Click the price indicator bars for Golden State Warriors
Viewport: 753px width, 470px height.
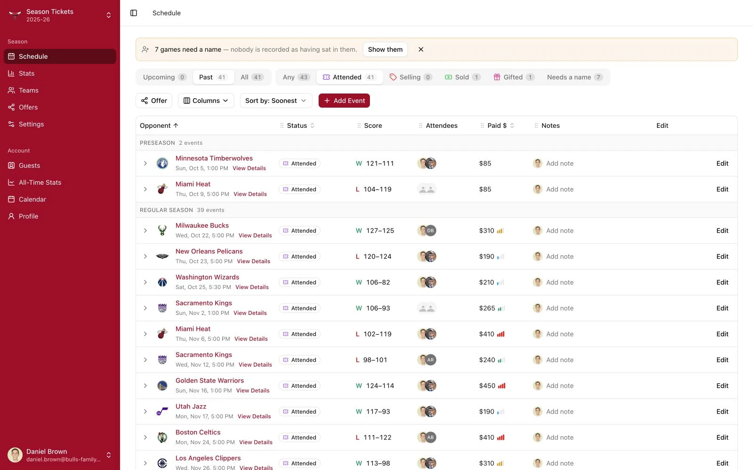(502, 386)
